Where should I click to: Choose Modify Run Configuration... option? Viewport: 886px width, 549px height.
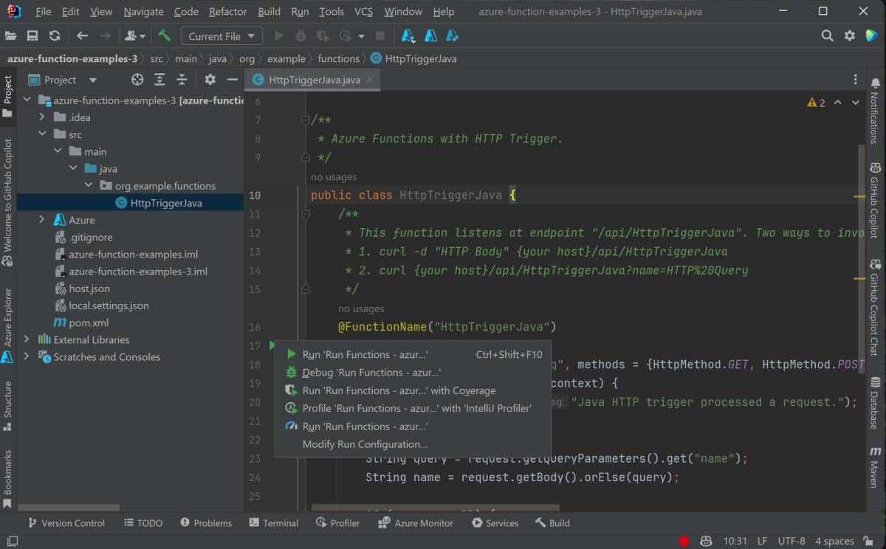click(365, 444)
